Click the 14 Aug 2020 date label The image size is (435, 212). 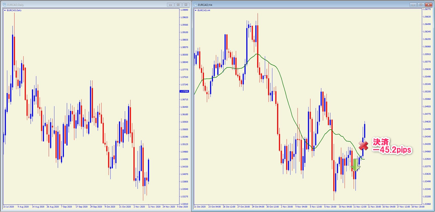click(x=38, y=207)
